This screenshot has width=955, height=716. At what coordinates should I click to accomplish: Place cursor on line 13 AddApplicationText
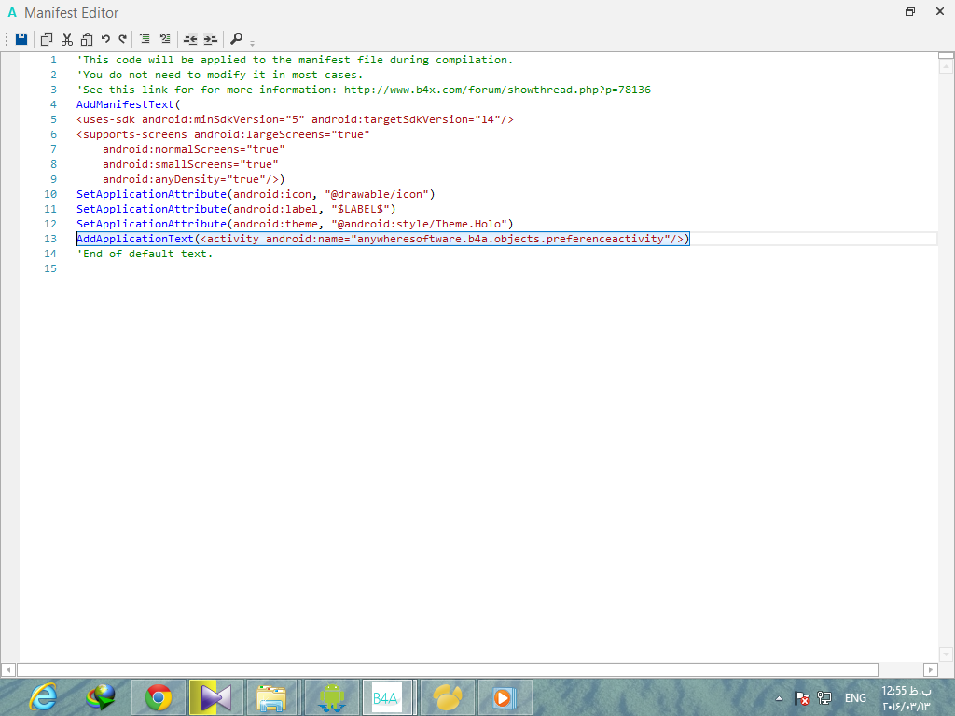click(x=135, y=240)
